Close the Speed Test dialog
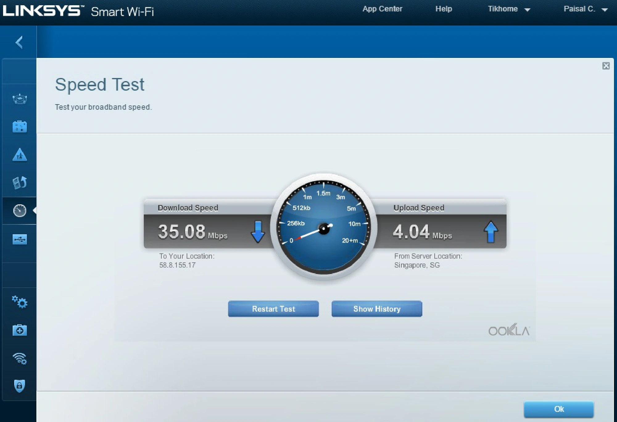This screenshot has width=617, height=422. click(x=606, y=66)
